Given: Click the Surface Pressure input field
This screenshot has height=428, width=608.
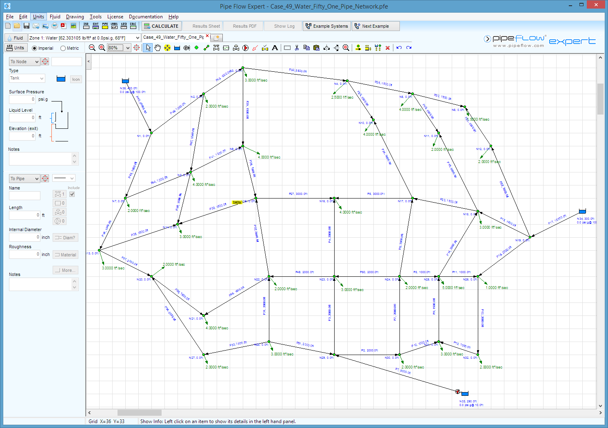Looking at the screenshot, I should pos(22,99).
